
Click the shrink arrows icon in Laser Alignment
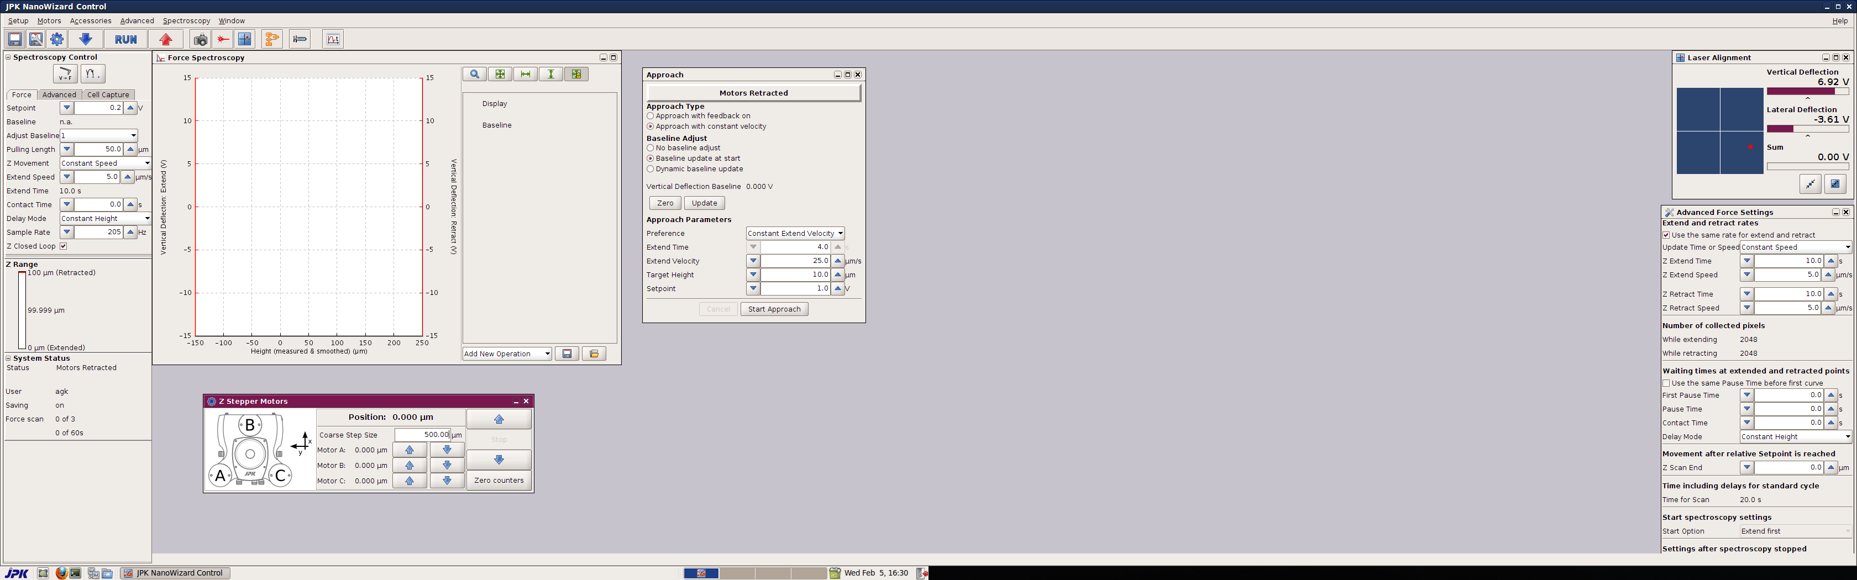pyautogui.click(x=1810, y=184)
